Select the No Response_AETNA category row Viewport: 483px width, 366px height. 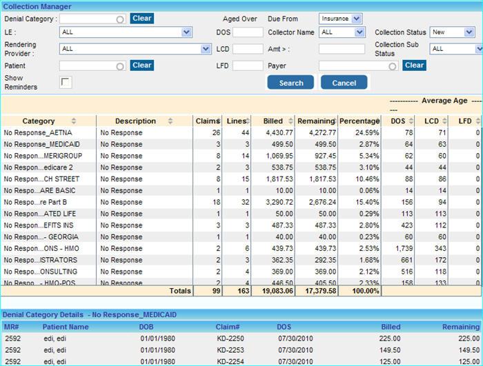click(38, 132)
